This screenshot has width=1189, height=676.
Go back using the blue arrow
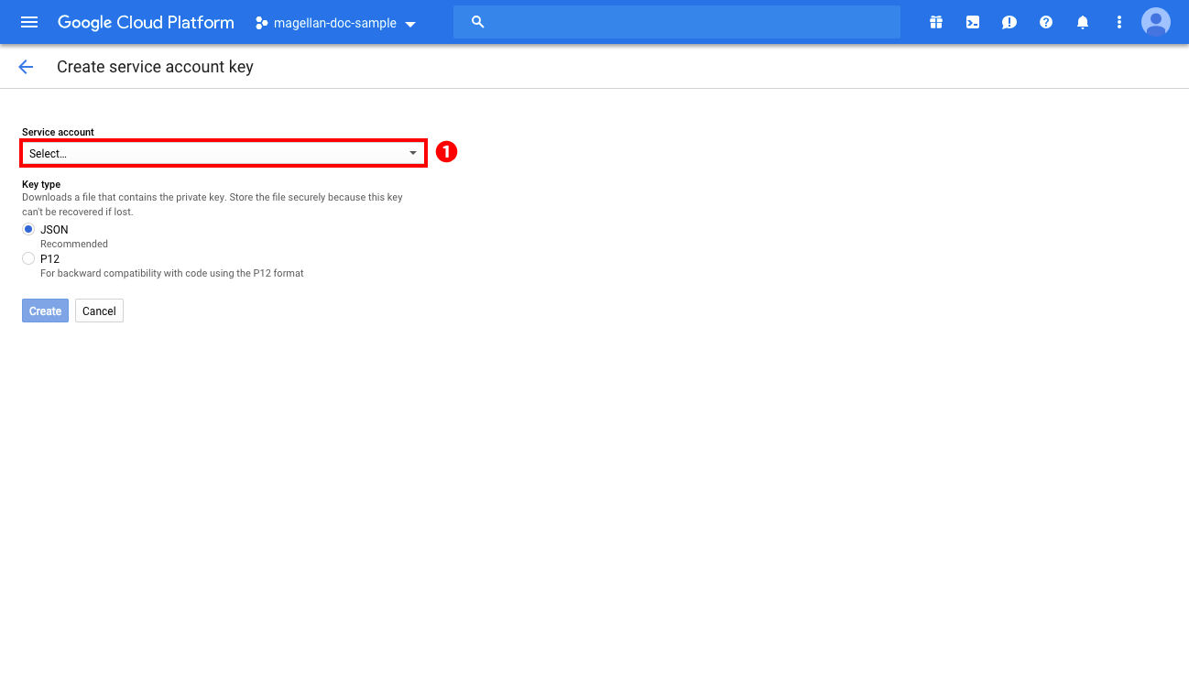click(x=26, y=66)
